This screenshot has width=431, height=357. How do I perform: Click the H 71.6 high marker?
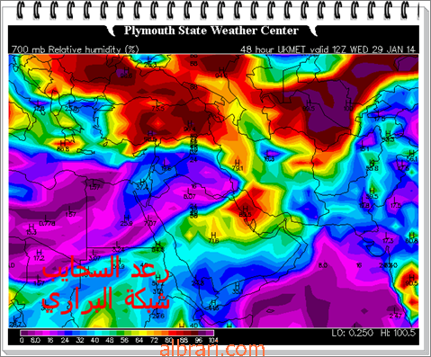[213, 237]
